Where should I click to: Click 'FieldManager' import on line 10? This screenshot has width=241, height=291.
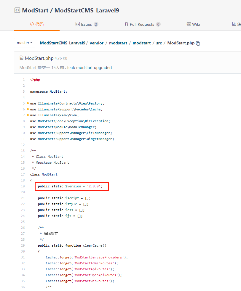[x=98, y=133]
